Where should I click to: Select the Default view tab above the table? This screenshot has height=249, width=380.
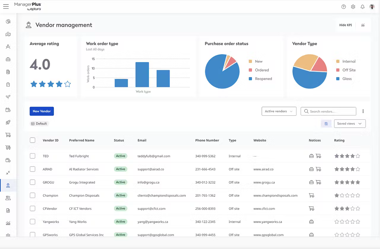[39, 123]
